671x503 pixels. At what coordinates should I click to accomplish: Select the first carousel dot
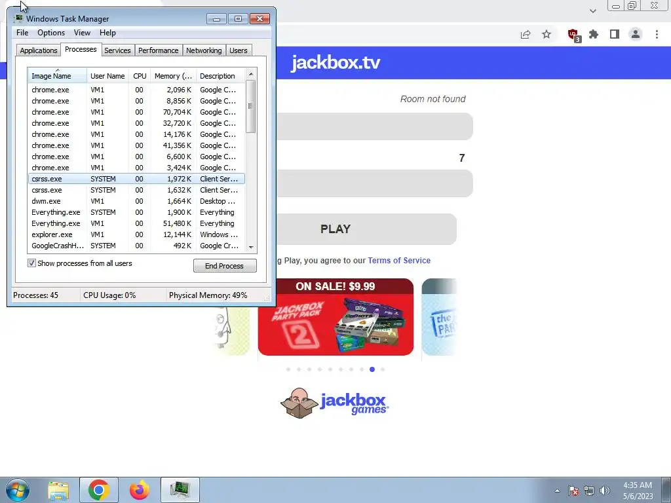pyautogui.click(x=288, y=369)
